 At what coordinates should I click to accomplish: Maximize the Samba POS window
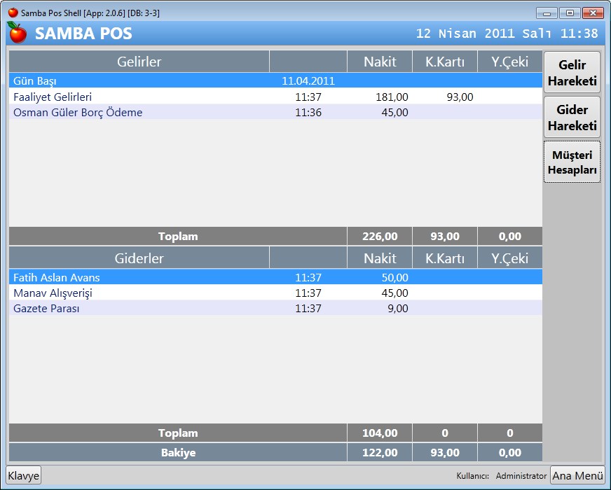coord(570,13)
